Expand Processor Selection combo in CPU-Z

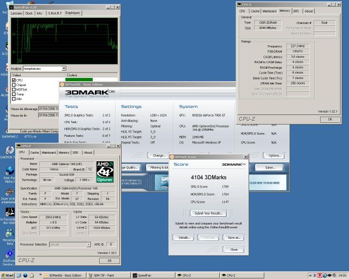point(88,245)
